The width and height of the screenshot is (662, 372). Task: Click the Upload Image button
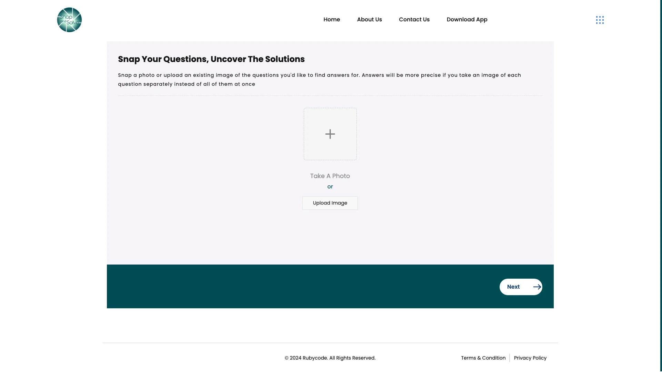pos(330,203)
